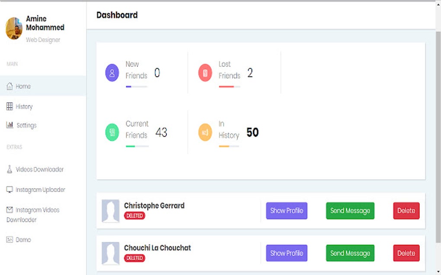The height and width of the screenshot is (275, 441).
Task: Click the Home house icon in sidebar
Action: point(10,86)
